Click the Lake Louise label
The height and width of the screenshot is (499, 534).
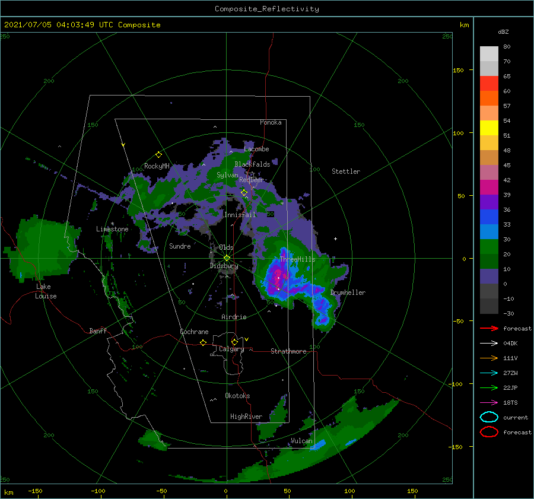pyautogui.click(x=46, y=291)
